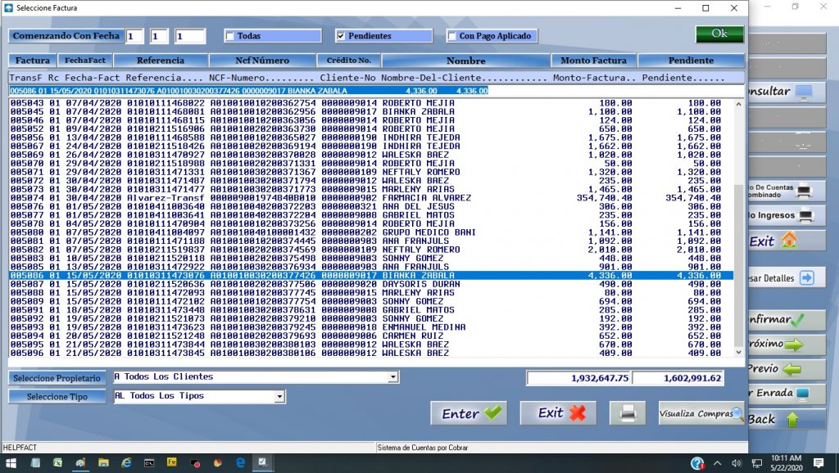Click the printer icon button
The width and height of the screenshot is (839, 473).
point(628,413)
